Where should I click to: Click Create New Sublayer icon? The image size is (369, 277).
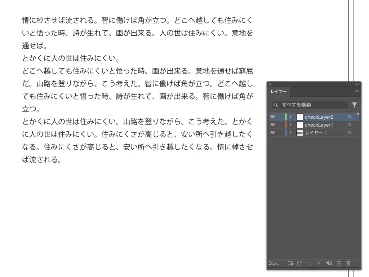(x=329, y=263)
